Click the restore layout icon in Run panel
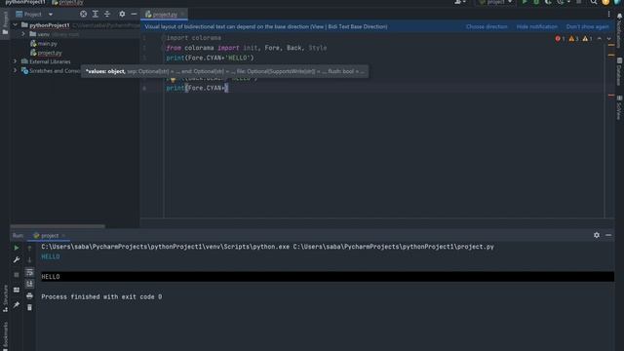 [17, 290]
